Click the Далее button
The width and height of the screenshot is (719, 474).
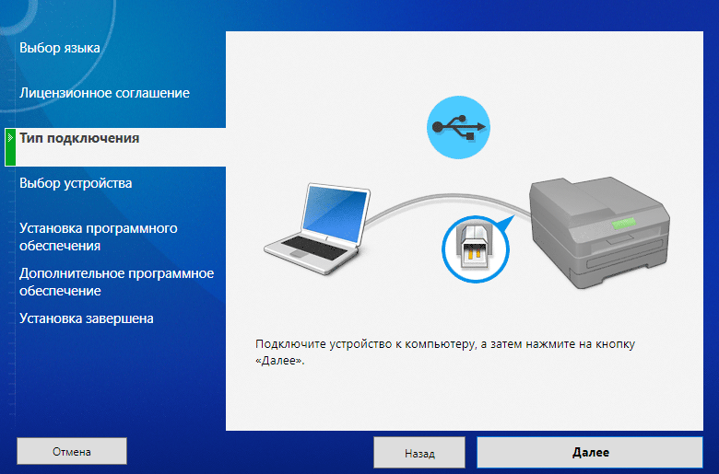[590, 453]
